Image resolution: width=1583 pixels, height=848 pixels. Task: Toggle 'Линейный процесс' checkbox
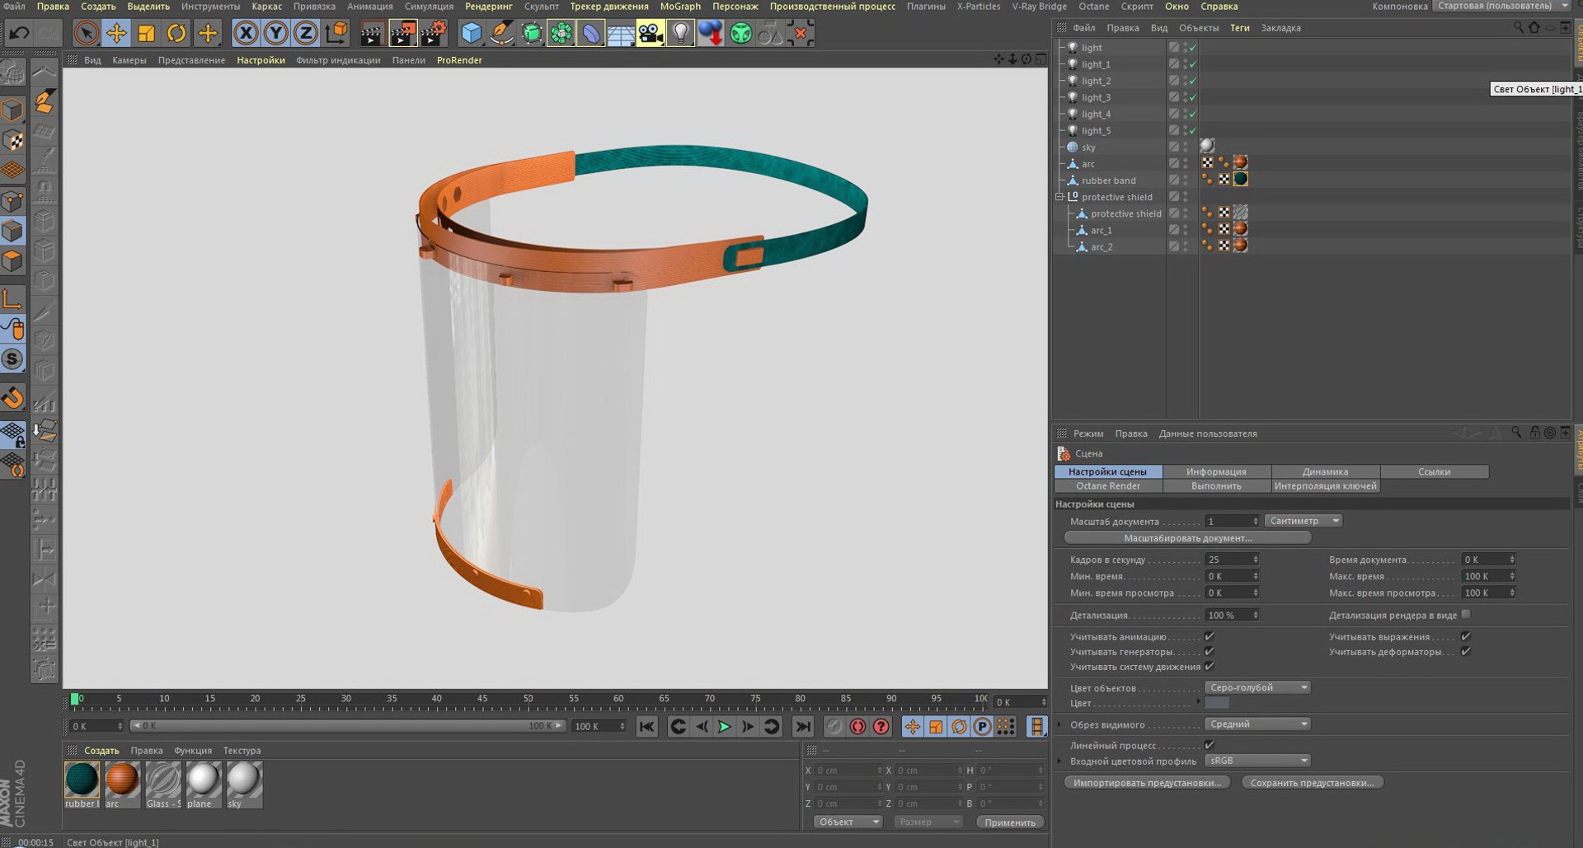point(1210,745)
